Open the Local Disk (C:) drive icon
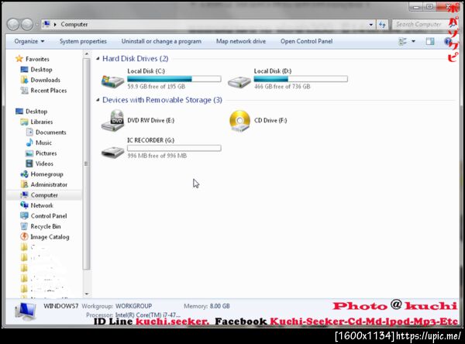The image size is (465, 344). pyautogui.click(x=112, y=81)
